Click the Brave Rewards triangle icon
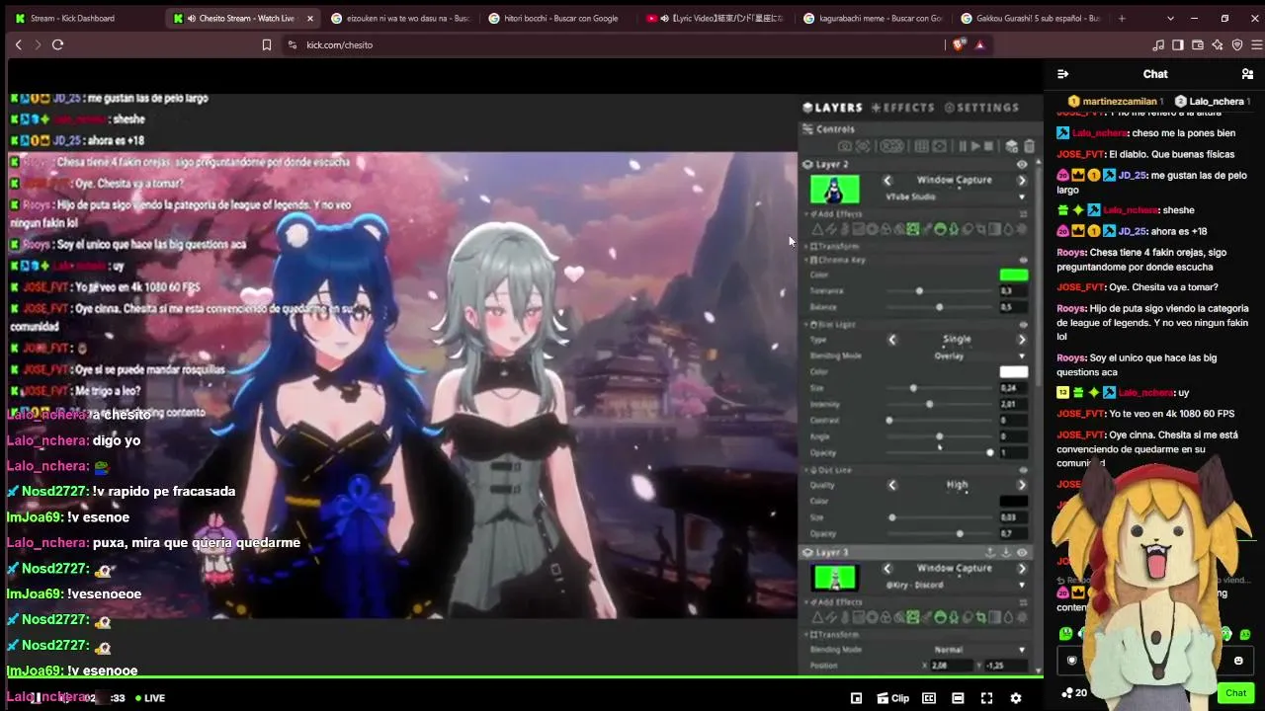The image size is (1265, 711). [x=979, y=44]
